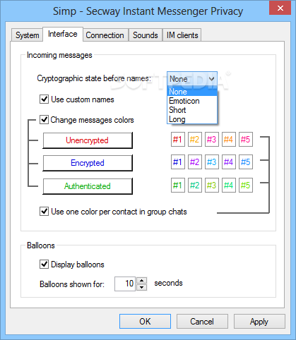The height and width of the screenshot is (340, 296).
Task: Close the Simp Privacy window
Action: point(280,8)
